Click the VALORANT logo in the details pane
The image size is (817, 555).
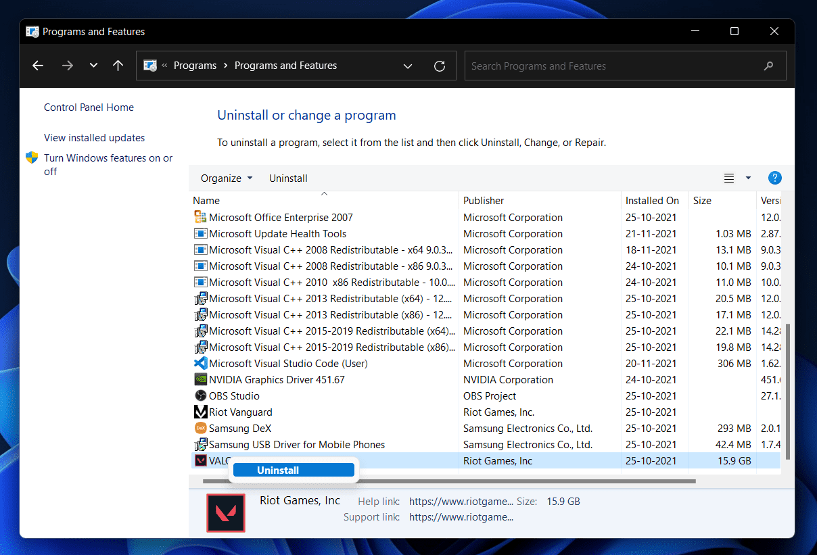coord(225,512)
